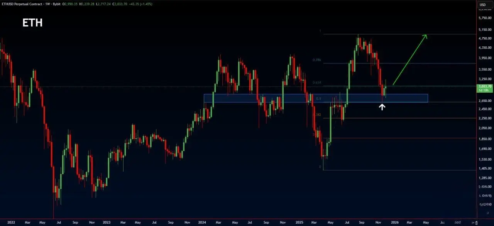Click the change value +43.35 (+1.45%)
The image size is (494, 226).
click(141, 3)
